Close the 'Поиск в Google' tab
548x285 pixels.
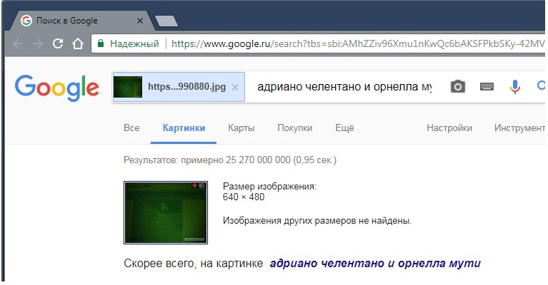(140, 21)
